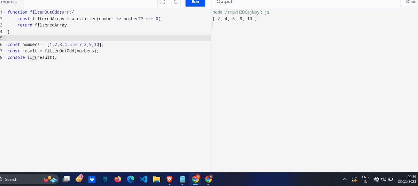Viewport: 418px width, 186px height.
Task: Switch to Chrome with brown profile badge
Action: coord(209,179)
